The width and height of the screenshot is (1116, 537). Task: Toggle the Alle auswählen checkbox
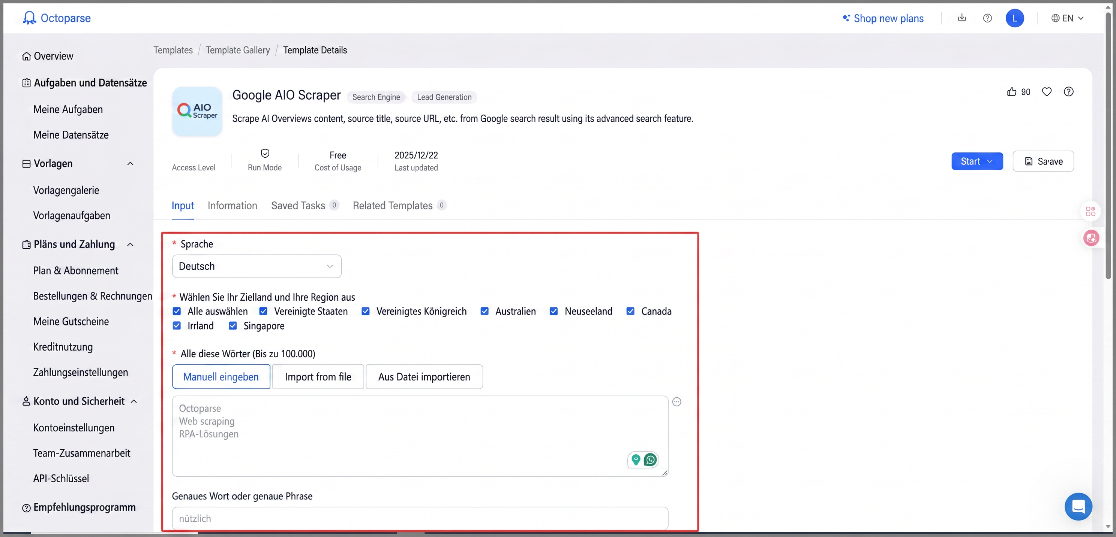pyautogui.click(x=176, y=311)
